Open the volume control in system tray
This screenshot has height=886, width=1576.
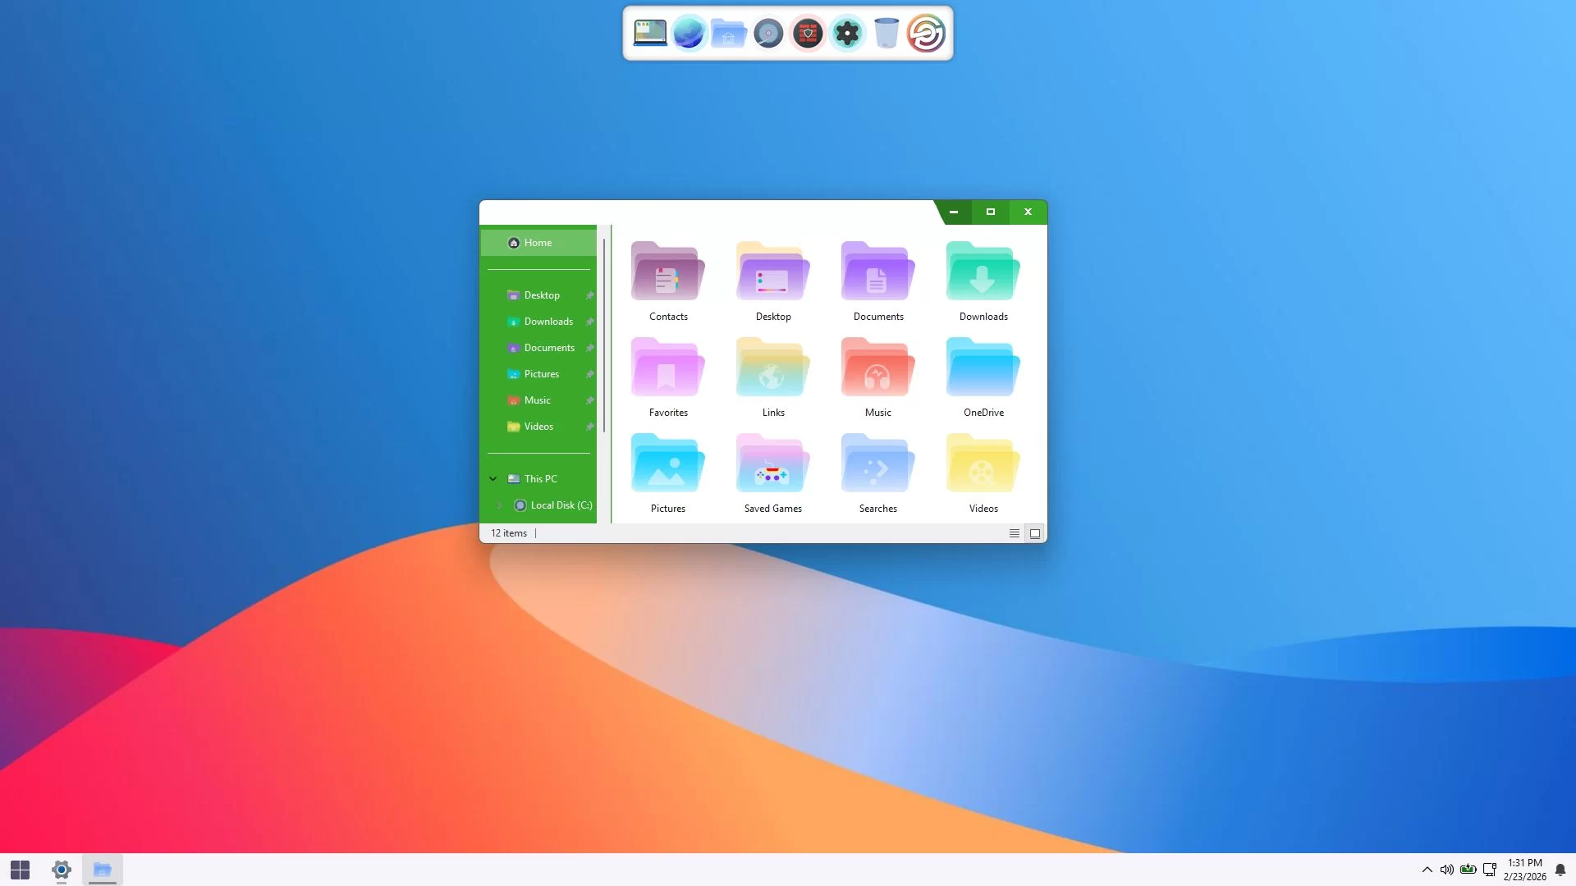[1447, 870]
